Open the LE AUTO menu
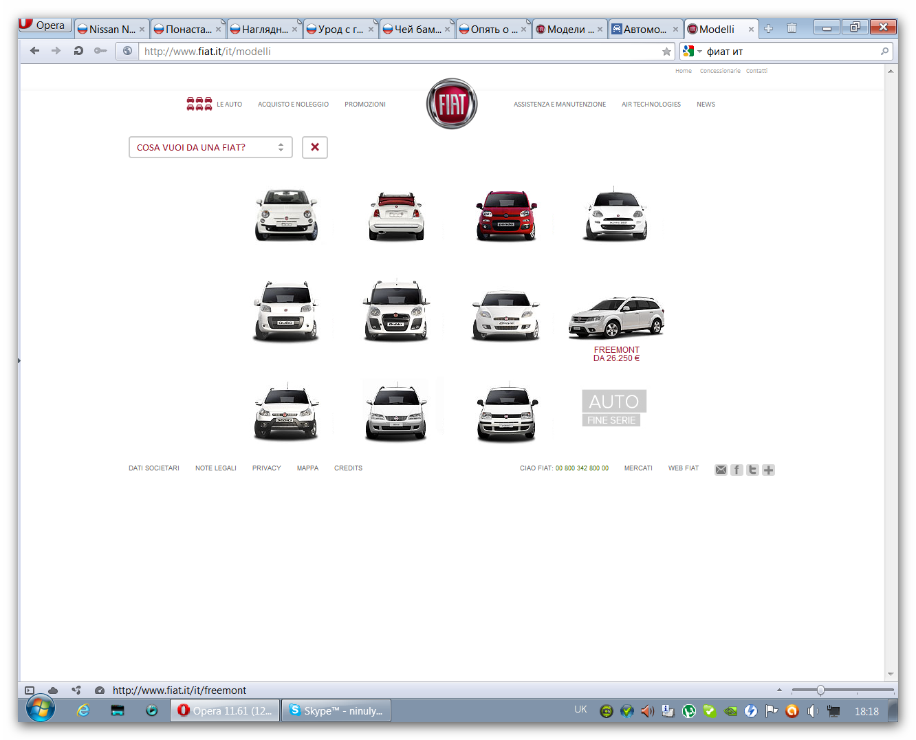The width and height of the screenshot is (916, 740). [230, 105]
